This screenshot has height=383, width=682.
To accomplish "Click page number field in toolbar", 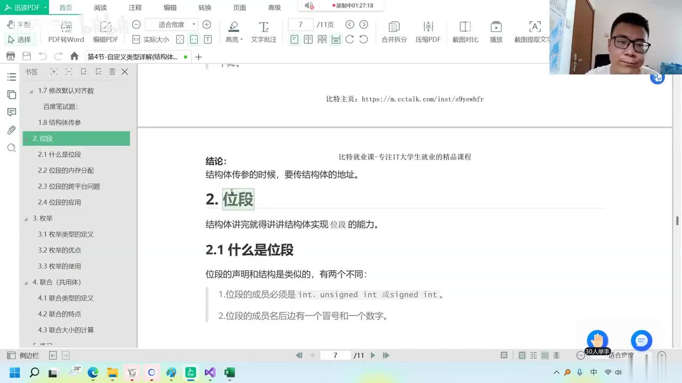I will (301, 24).
